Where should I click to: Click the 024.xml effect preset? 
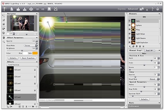click(21, 77)
